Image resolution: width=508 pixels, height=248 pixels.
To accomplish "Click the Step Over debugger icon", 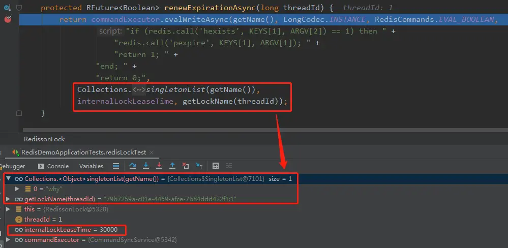I will [133, 166].
